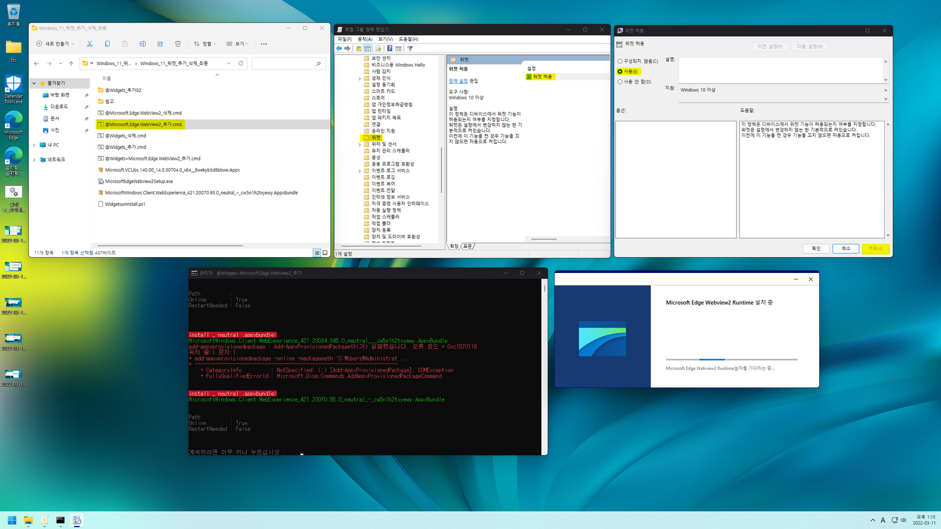Go back in File Explorer

pyautogui.click(x=36, y=64)
